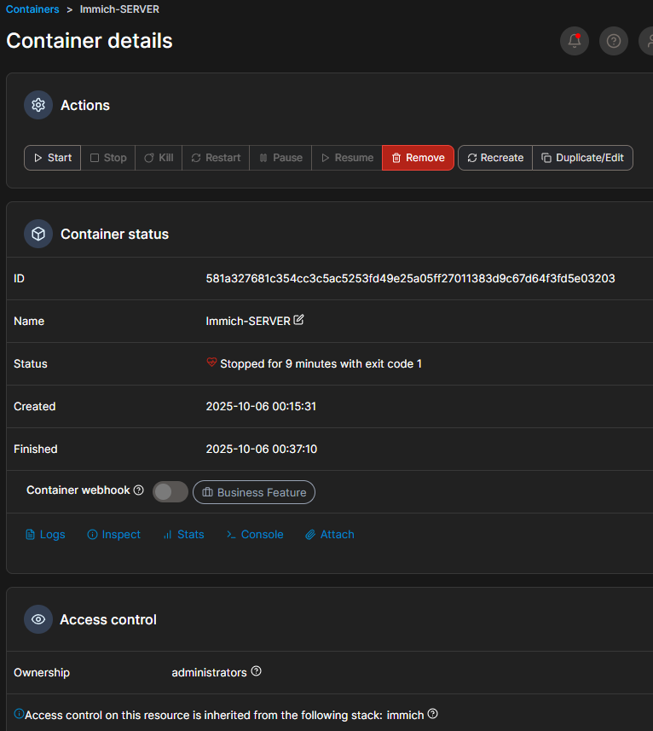Viewport: 653px width, 731px height.
Task: Attach to the container
Action: tap(330, 534)
